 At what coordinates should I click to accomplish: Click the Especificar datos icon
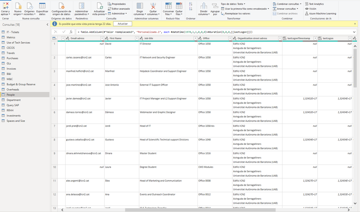[x=42, y=6]
